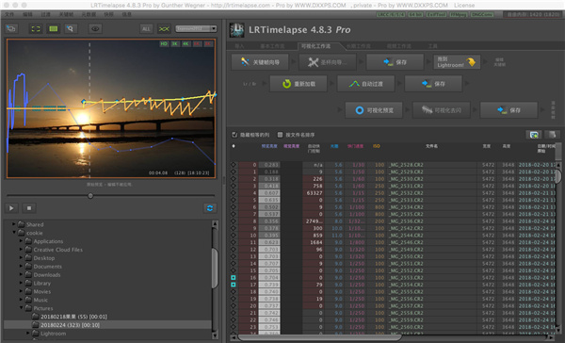Click the image-add icon above the table

coord(534,135)
